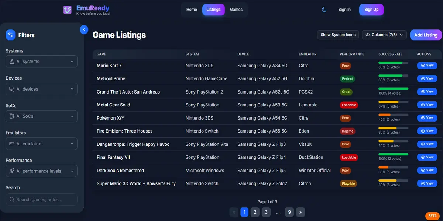Click the Metroid Prime game title
The width and height of the screenshot is (443, 221).
(x=111, y=78)
